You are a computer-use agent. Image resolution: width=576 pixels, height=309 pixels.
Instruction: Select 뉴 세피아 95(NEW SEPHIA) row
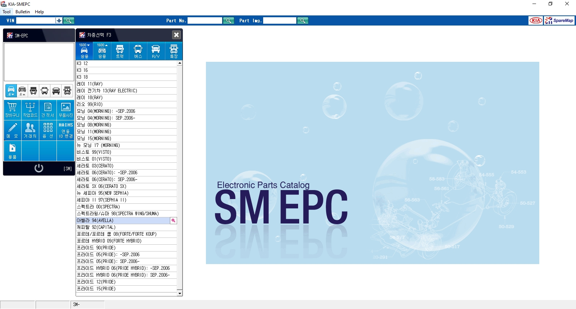[126, 193]
